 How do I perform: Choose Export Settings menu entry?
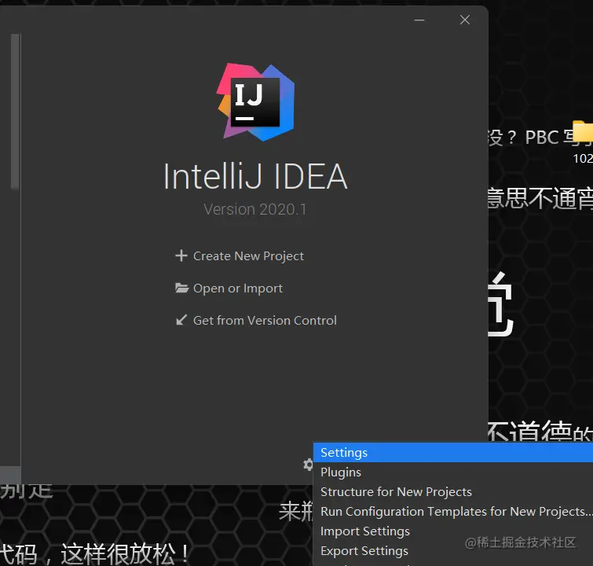453,551
